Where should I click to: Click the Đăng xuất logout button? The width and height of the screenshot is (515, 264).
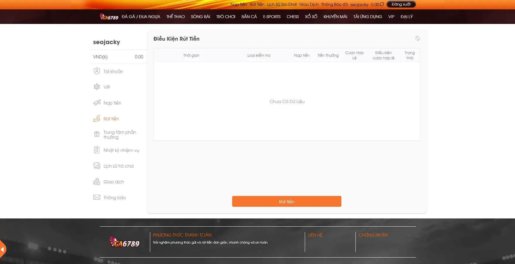401,4
